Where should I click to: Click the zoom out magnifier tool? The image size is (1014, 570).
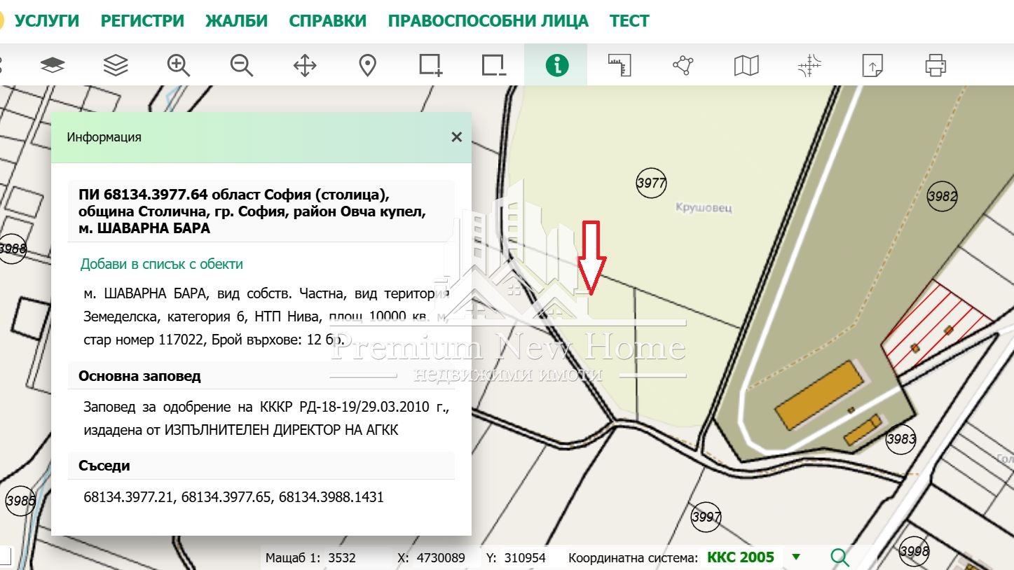(x=242, y=65)
